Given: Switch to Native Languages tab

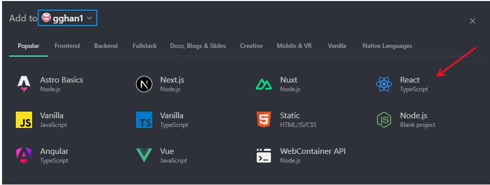Looking at the screenshot, I should [x=387, y=46].
